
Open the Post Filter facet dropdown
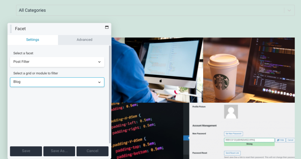click(x=57, y=62)
